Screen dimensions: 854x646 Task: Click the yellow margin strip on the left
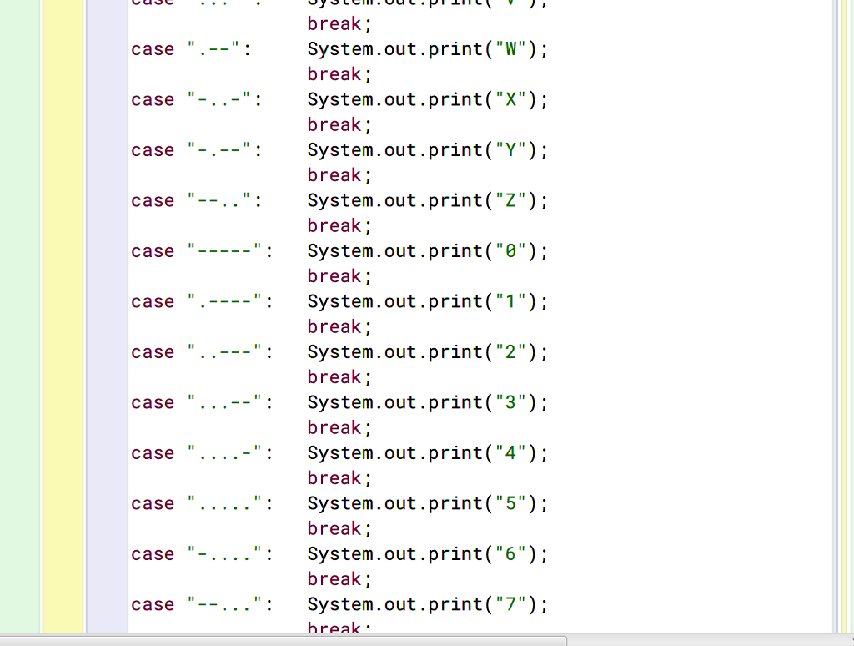(x=63, y=334)
